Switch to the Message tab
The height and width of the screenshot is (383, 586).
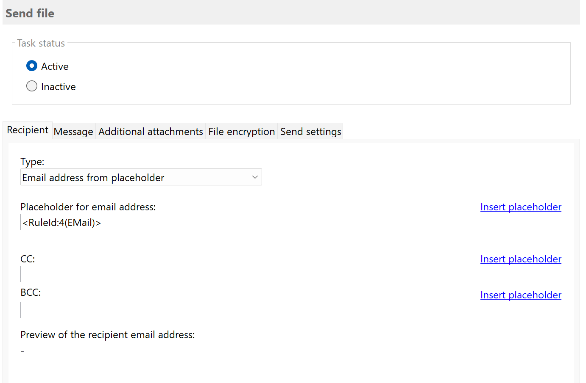click(x=73, y=131)
